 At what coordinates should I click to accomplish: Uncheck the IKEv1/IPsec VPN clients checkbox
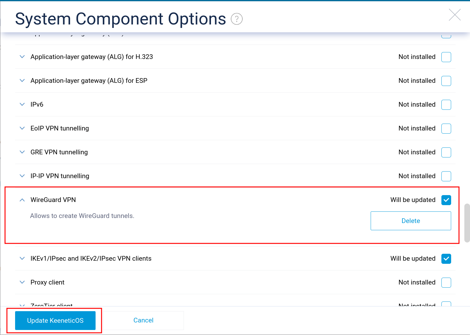click(x=446, y=259)
